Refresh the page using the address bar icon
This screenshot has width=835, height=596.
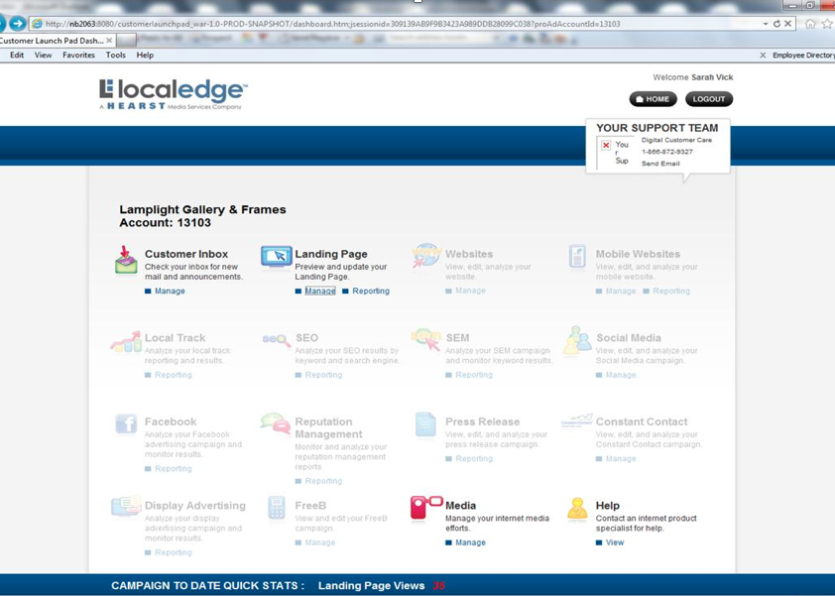[776, 24]
